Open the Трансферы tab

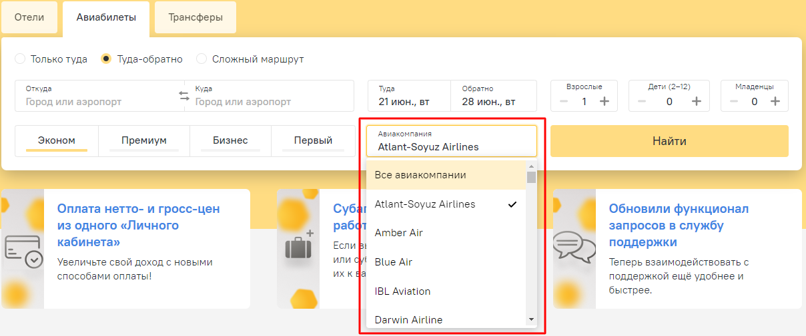tap(195, 17)
